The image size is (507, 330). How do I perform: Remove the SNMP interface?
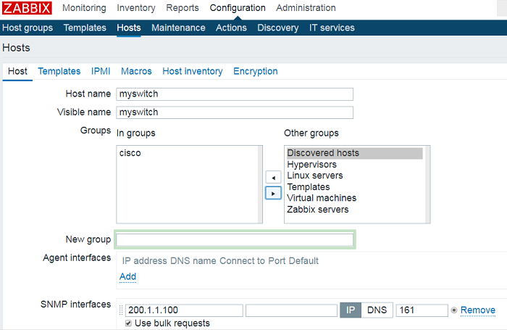pyautogui.click(x=478, y=310)
